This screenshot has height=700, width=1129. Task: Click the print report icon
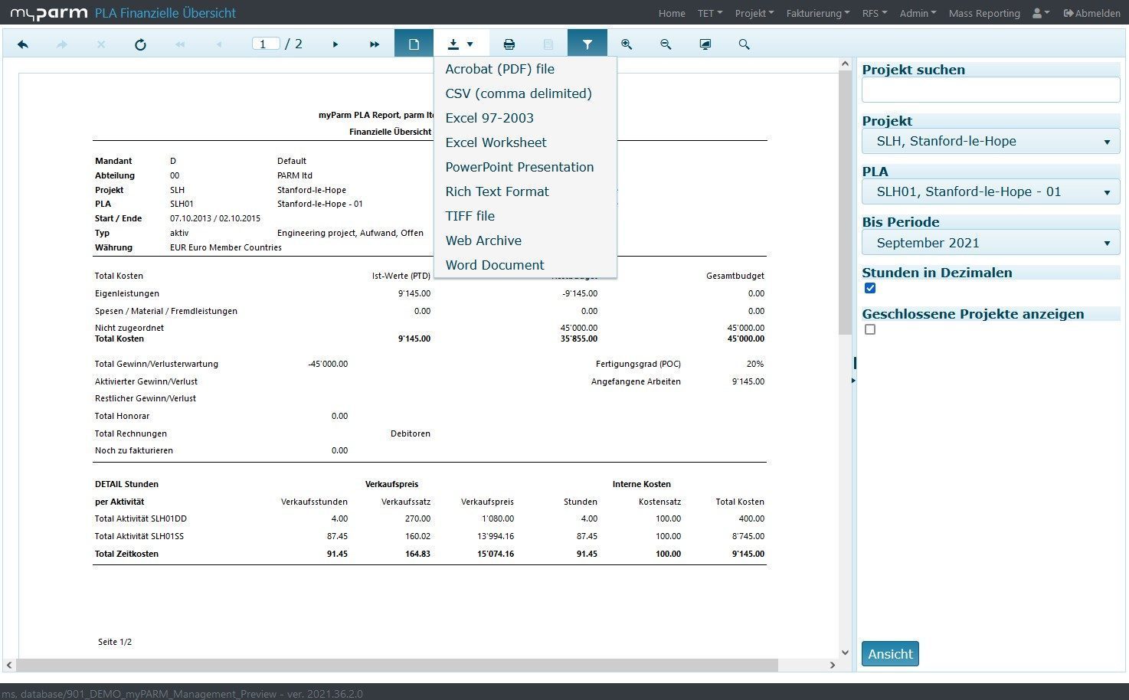(509, 44)
